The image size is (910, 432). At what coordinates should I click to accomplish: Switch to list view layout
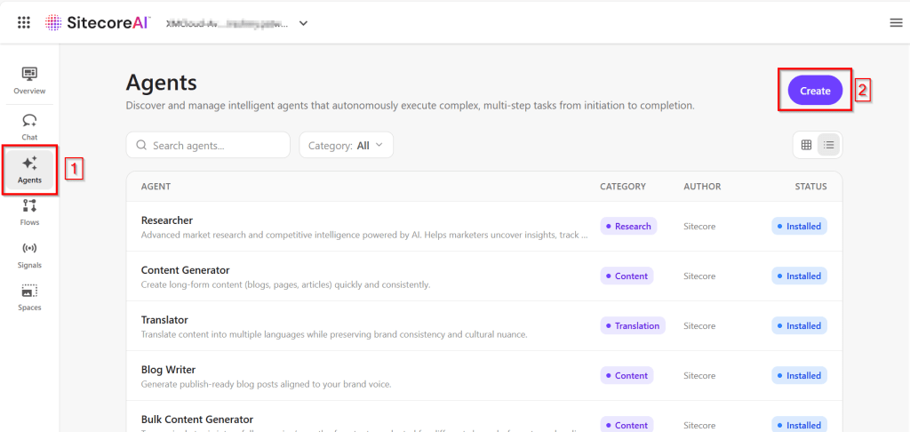point(828,145)
